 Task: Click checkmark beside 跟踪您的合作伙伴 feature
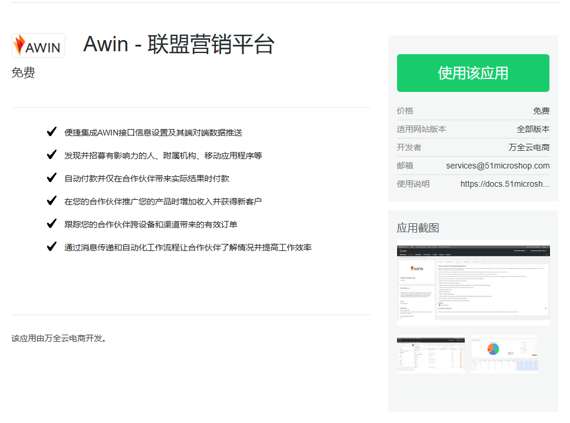52,224
